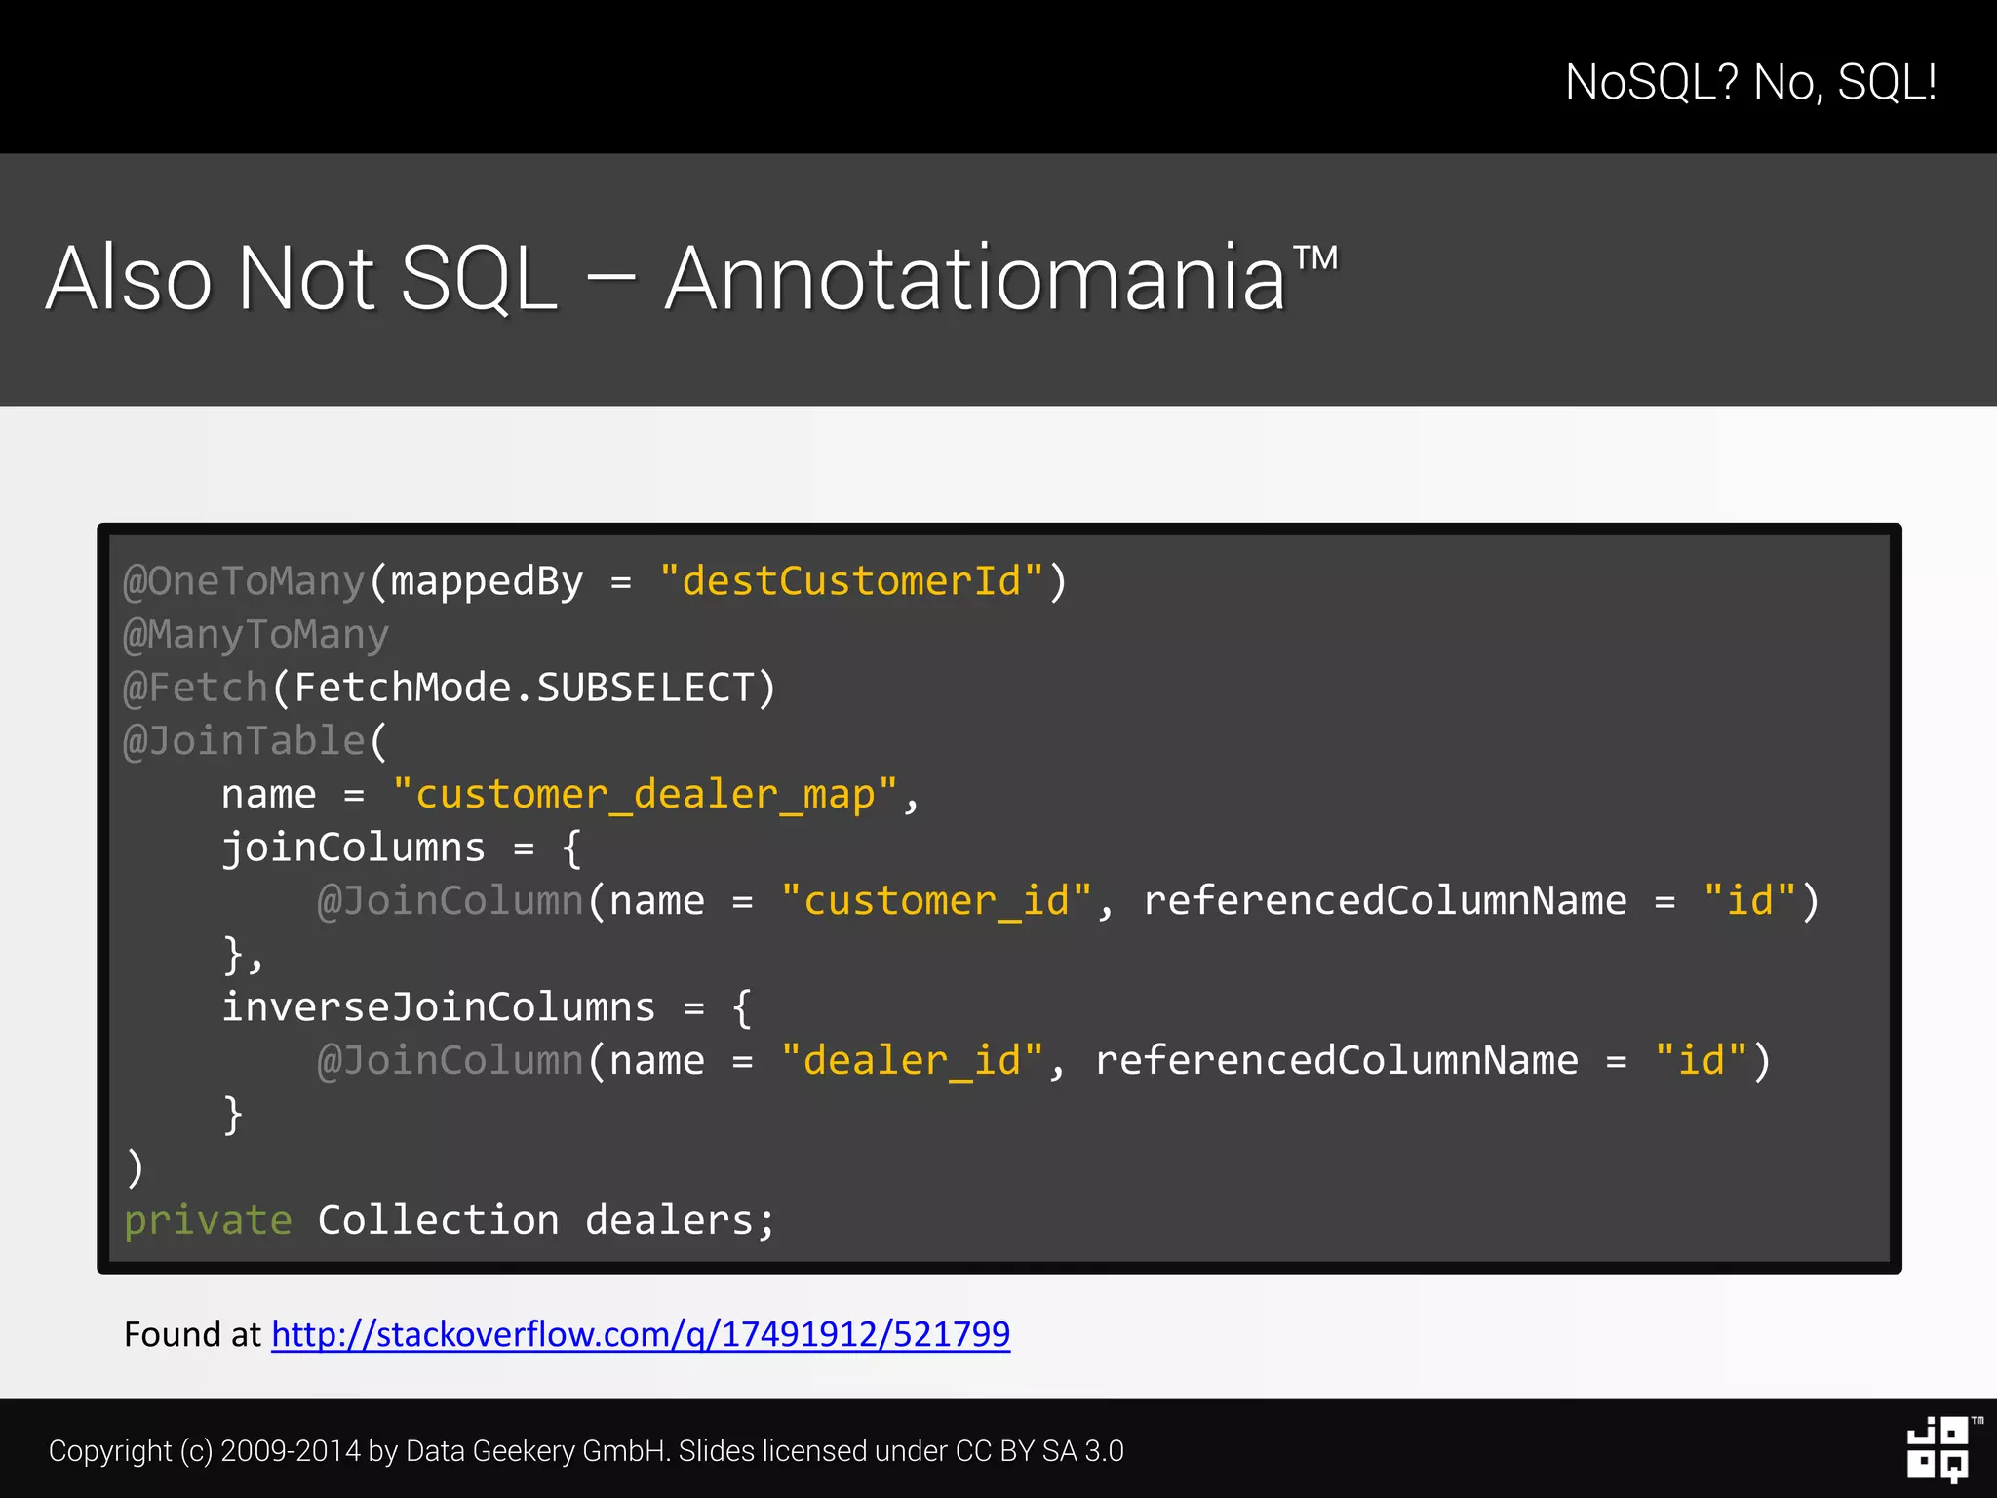Click referencedColumnName on the customer_id line

click(1385, 901)
